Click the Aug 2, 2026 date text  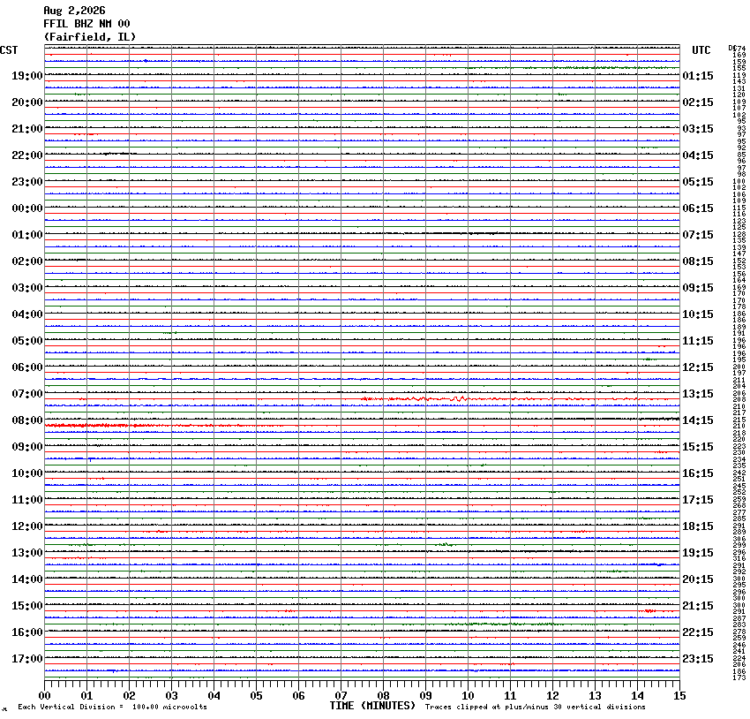click(x=75, y=11)
